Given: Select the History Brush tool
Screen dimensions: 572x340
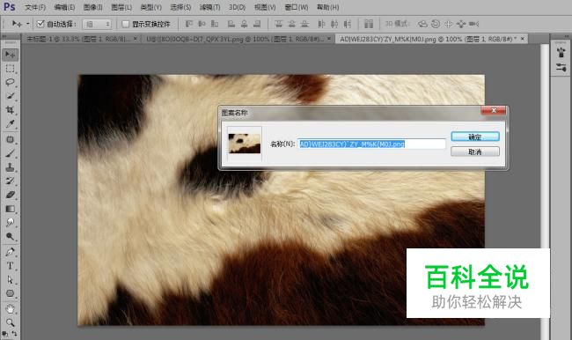Looking at the screenshot, I should point(11,181).
